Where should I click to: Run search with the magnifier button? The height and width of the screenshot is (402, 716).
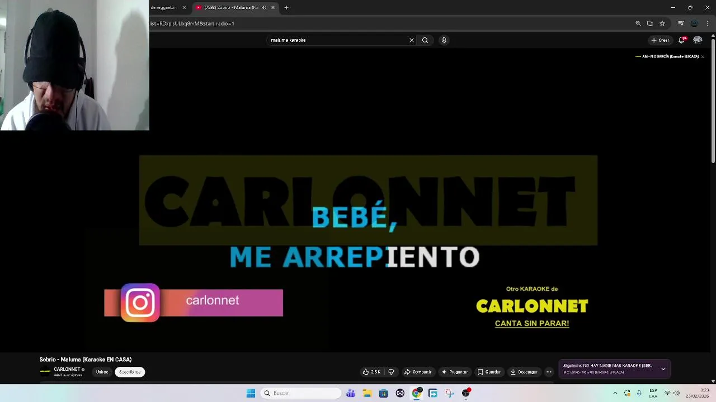(x=425, y=40)
